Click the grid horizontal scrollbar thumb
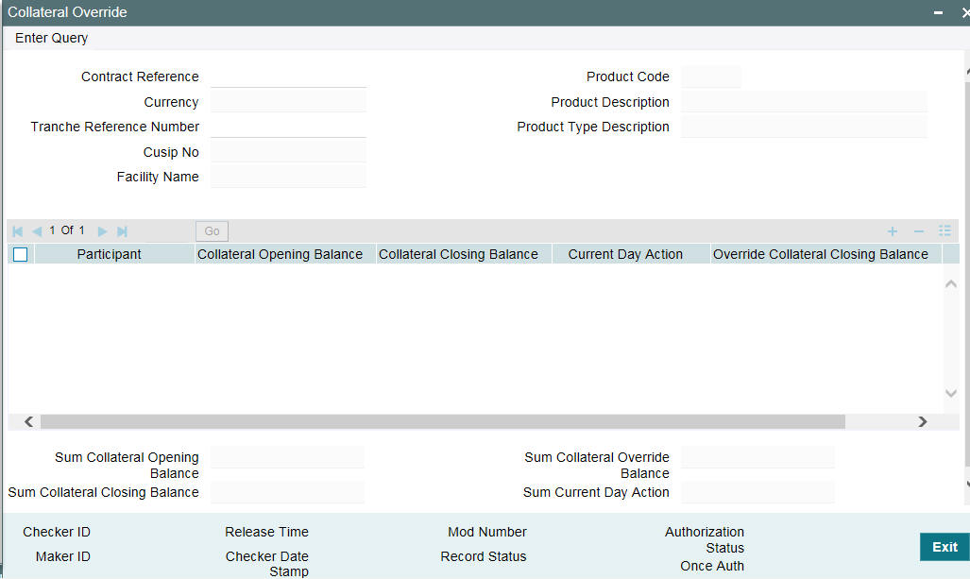 (x=443, y=422)
